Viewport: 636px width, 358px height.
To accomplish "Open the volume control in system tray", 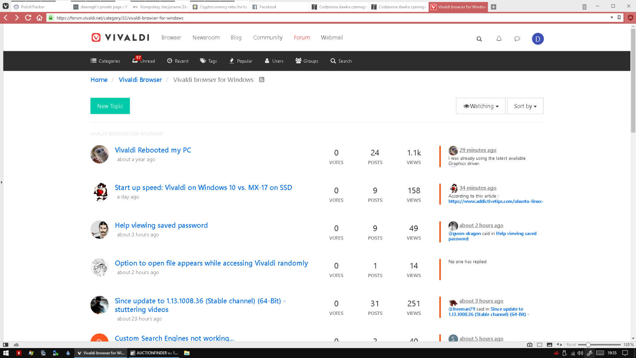I will pos(580,353).
